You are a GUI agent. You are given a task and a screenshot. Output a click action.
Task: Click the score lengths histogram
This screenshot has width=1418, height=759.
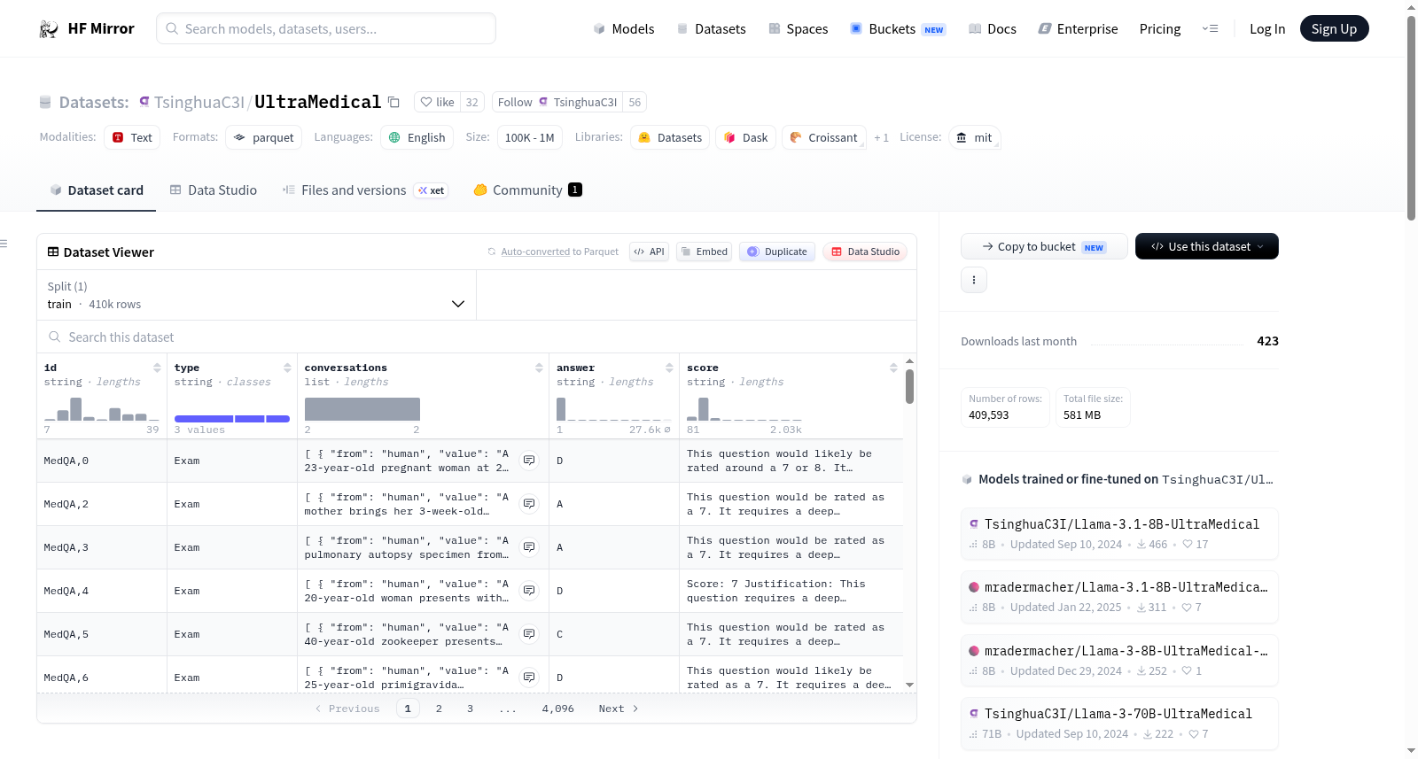744,409
